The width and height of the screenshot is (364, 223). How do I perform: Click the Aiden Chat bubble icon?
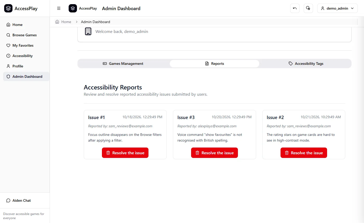click(x=8, y=200)
